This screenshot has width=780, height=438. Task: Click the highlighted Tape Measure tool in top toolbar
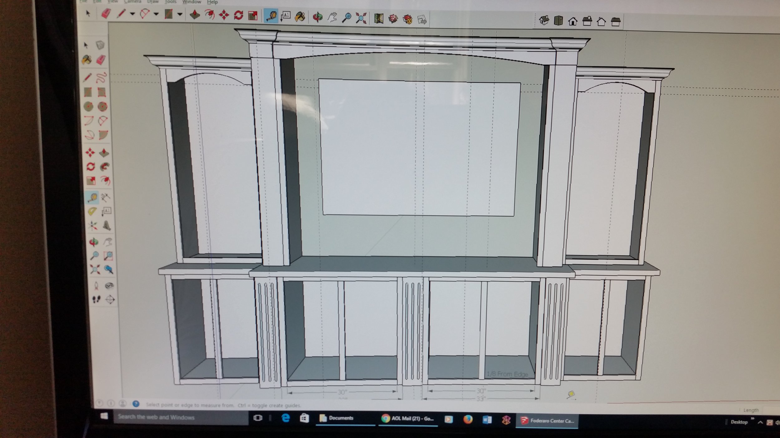click(271, 16)
